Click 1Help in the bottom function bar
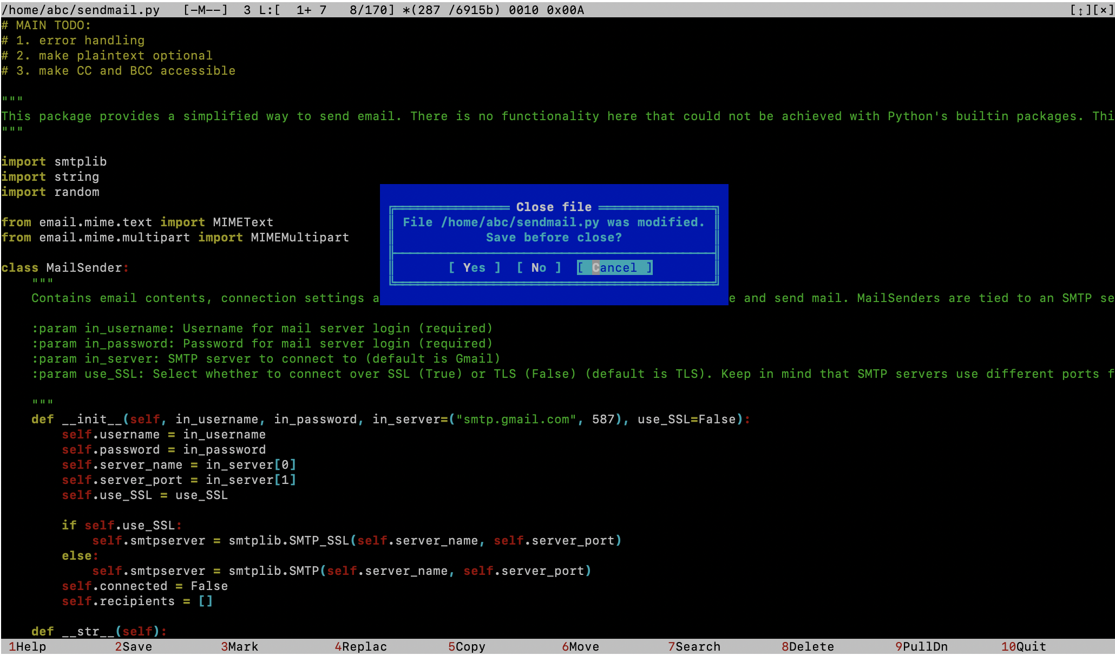The height and width of the screenshot is (655, 1115). 27,646
